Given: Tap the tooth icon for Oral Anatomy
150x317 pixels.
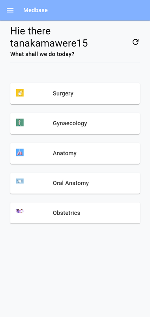Looking at the screenshot, I should pos(20,181).
